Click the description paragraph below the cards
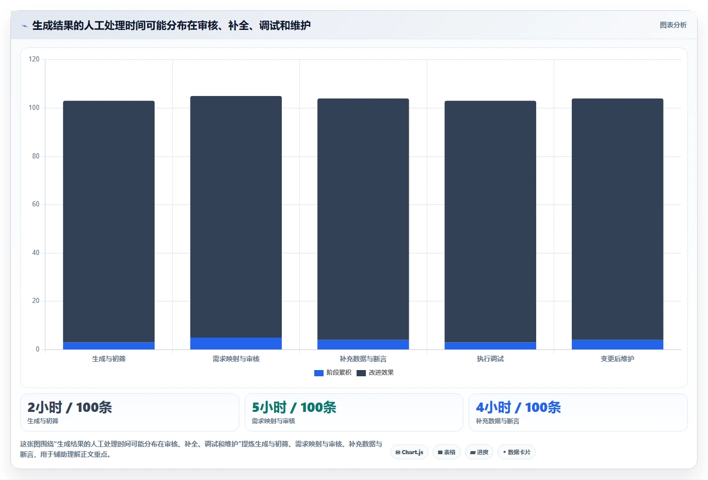Image resolution: width=708 pixels, height=480 pixels. (201, 449)
